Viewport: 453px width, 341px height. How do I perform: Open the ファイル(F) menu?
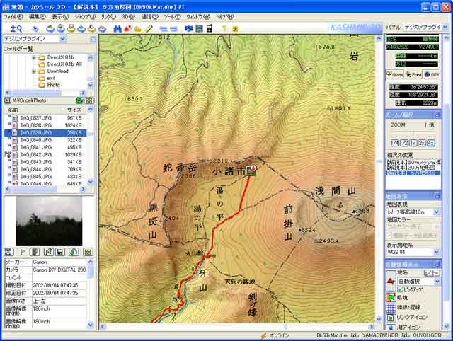[13, 16]
